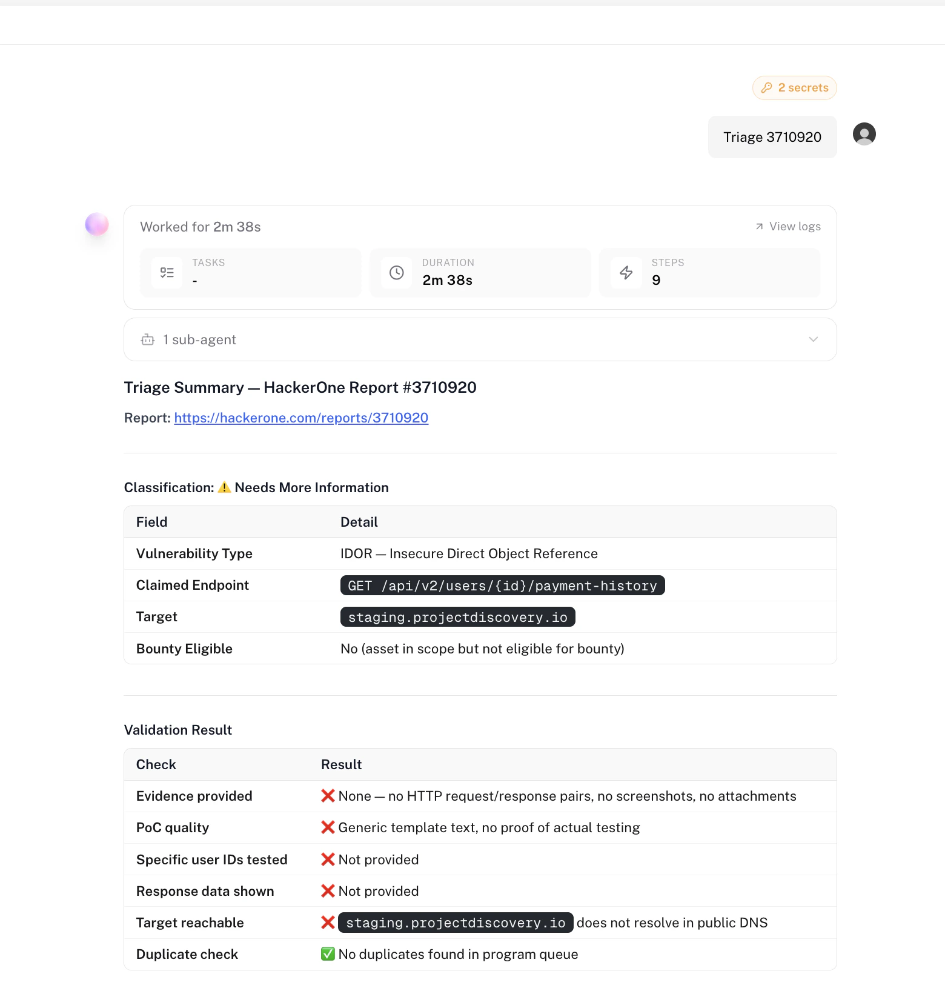Select the Triage 3710920 message bubble

[772, 137]
